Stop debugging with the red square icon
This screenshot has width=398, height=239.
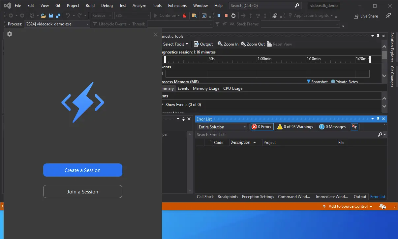click(226, 15)
